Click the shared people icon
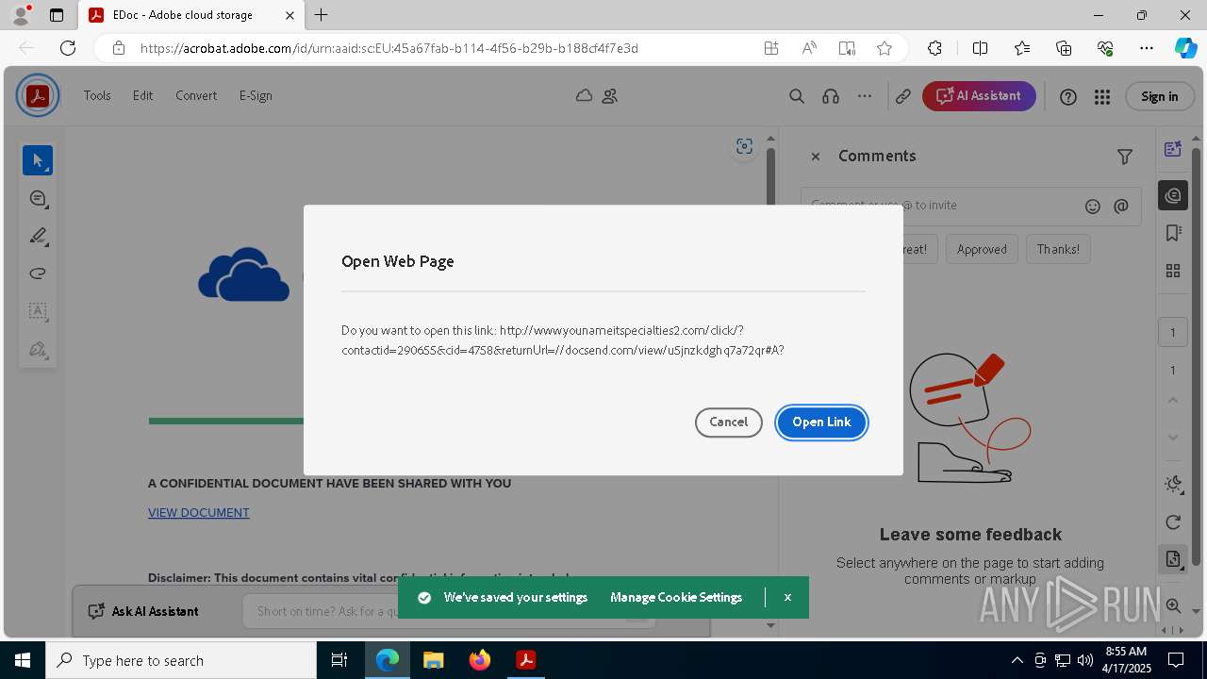Viewport: 1207px width, 679px height. pos(609,95)
